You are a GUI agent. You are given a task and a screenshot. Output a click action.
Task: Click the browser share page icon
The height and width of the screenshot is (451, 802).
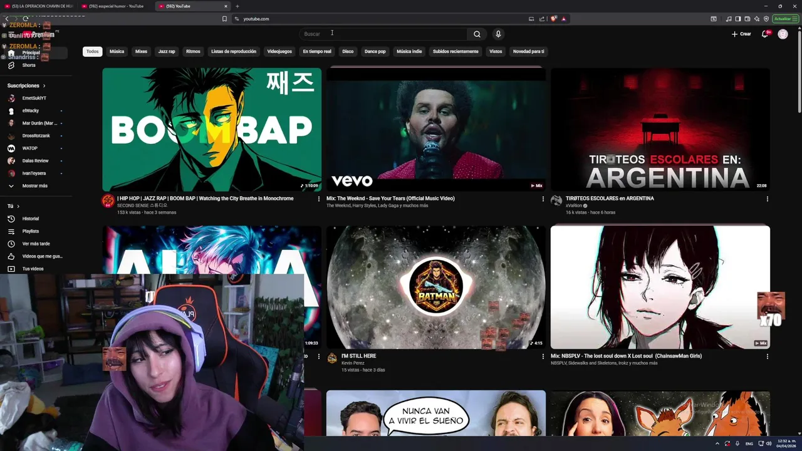542,19
